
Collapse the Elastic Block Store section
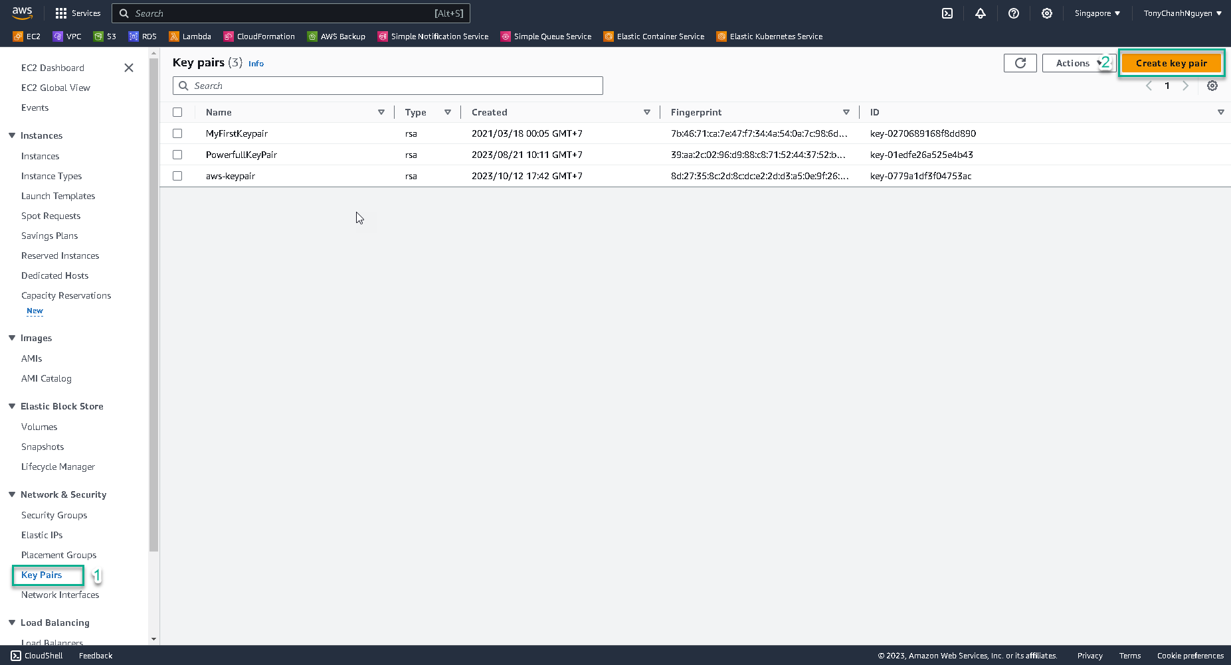11,406
